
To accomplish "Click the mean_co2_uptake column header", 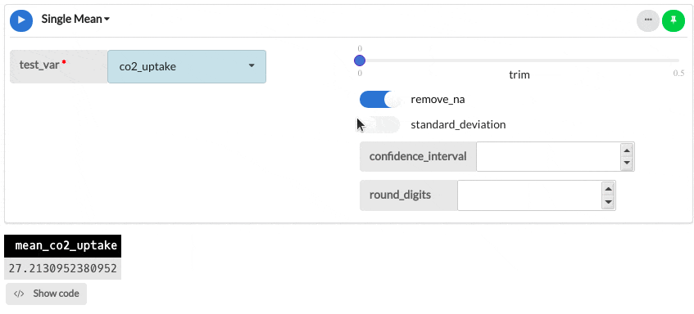I will pos(63,246).
